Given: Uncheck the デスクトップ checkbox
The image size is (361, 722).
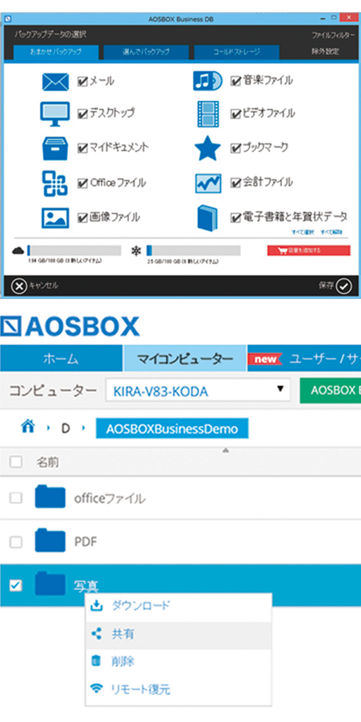Looking at the screenshot, I should 83,114.
